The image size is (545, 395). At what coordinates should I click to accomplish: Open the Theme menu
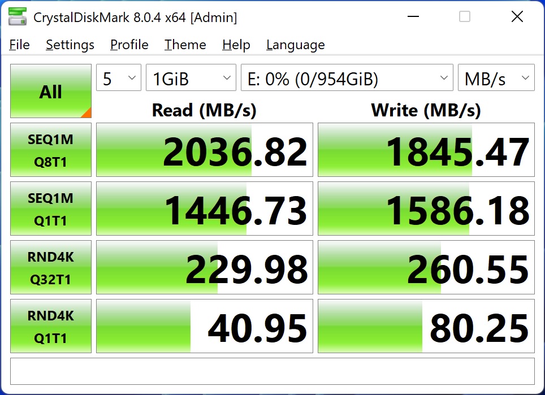click(x=185, y=45)
